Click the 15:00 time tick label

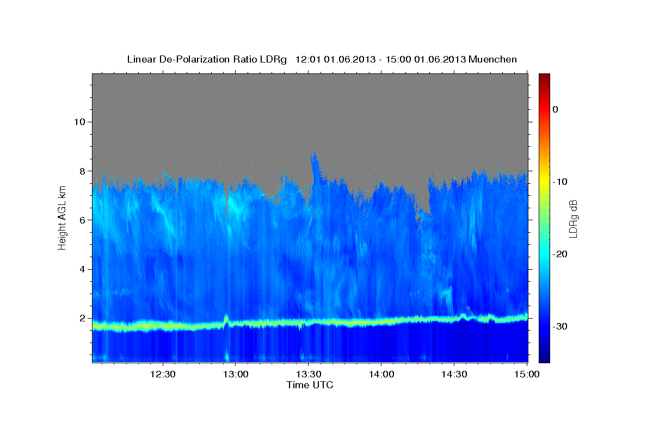tap(527, 374)
